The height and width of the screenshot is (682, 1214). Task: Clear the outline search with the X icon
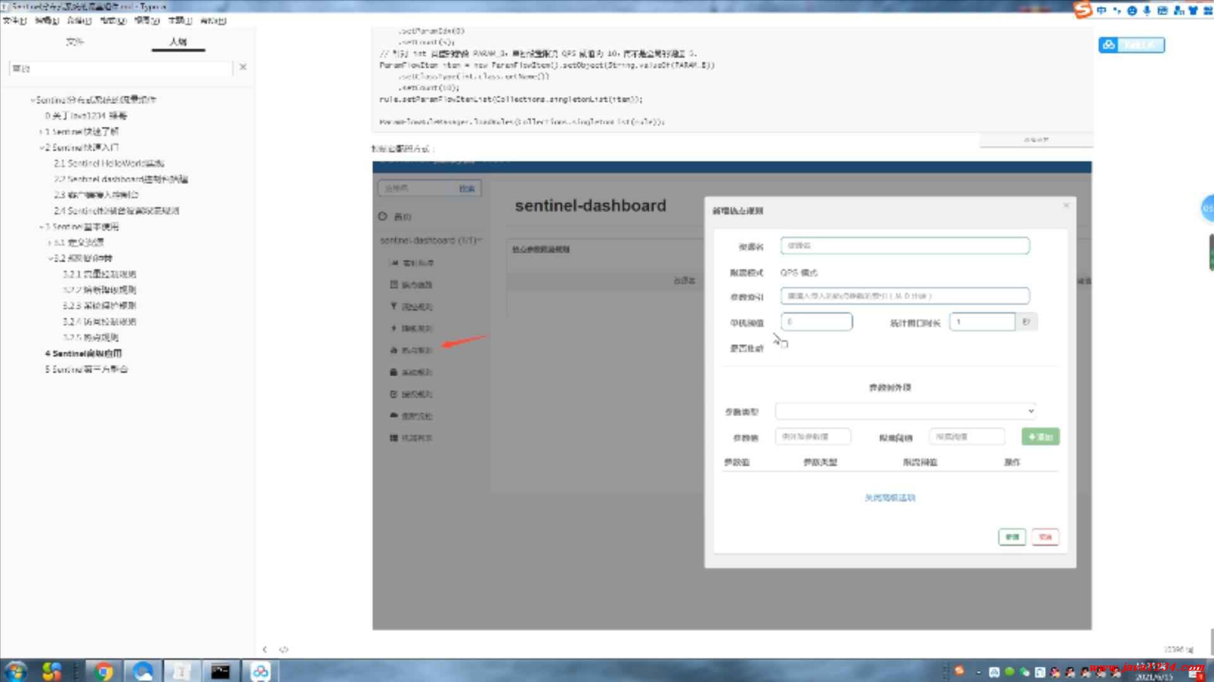[x=243, y=67]
